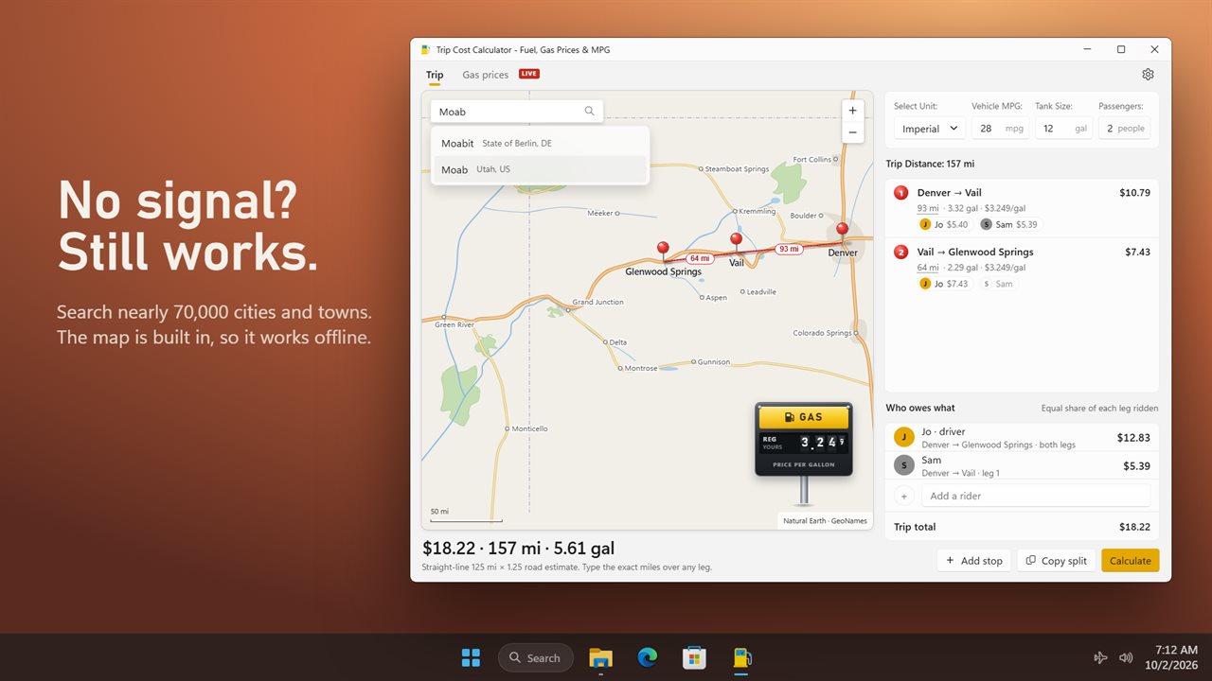Open Microsoft Store from the taskbar

(x=695, y=657)
